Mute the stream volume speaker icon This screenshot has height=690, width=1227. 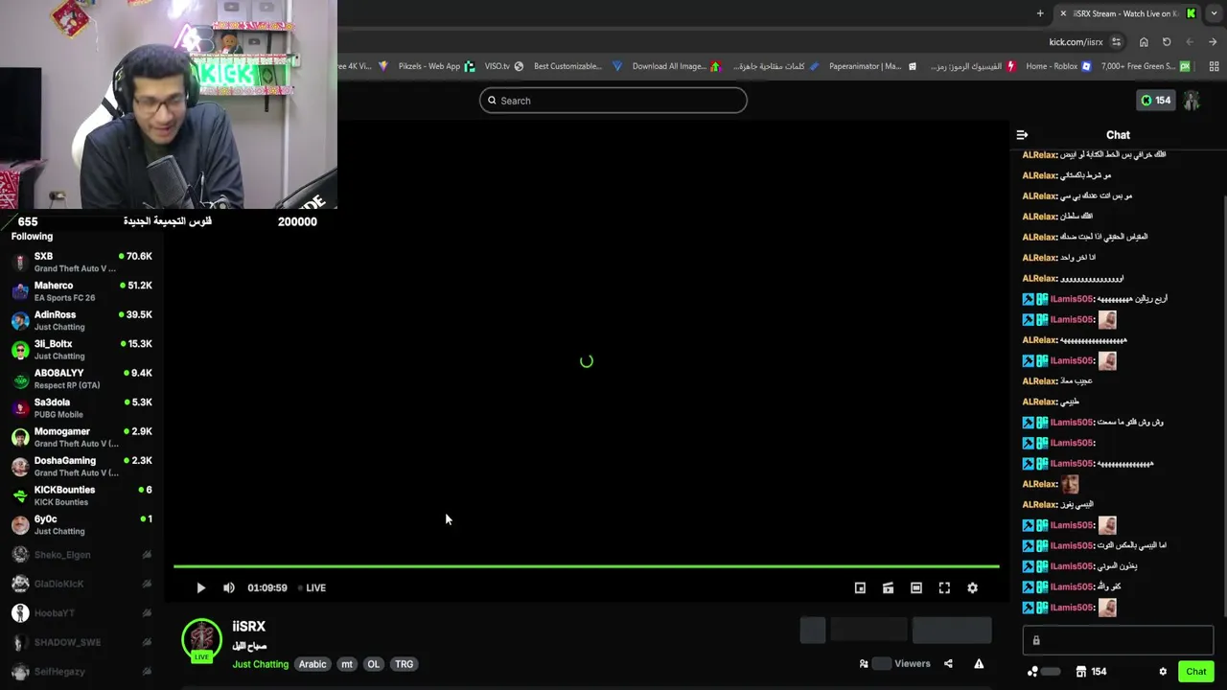pos(228,587)
